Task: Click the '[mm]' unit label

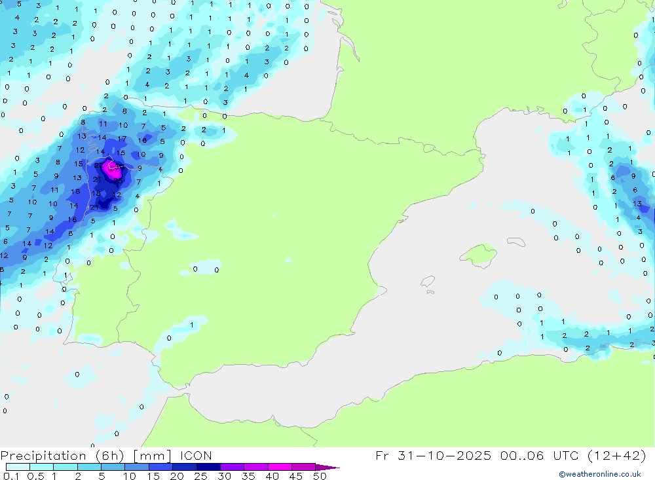Action: tap(152, 456)
